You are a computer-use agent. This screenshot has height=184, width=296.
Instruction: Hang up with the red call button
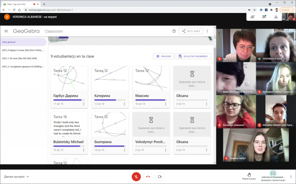click(148, 177)
